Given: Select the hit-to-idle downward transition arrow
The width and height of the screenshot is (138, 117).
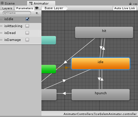Looking at the screenshot, I should pyautogui.click(x=101, y=48).
